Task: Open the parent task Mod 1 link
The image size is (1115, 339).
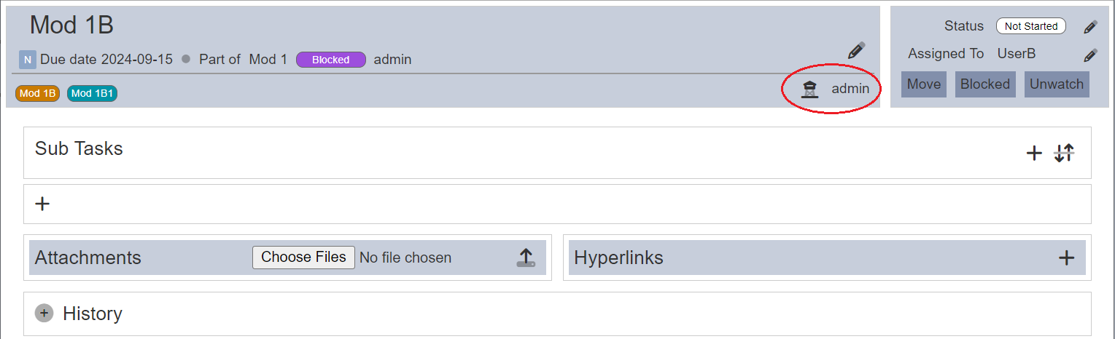Action: click(268, 60)
